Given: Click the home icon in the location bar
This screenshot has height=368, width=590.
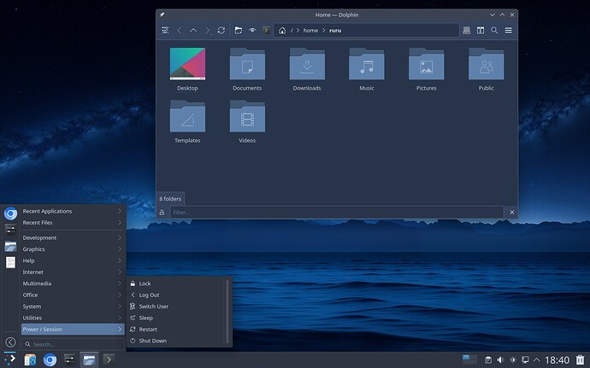Looking at the screenshot, I should (x=282, y=31).
